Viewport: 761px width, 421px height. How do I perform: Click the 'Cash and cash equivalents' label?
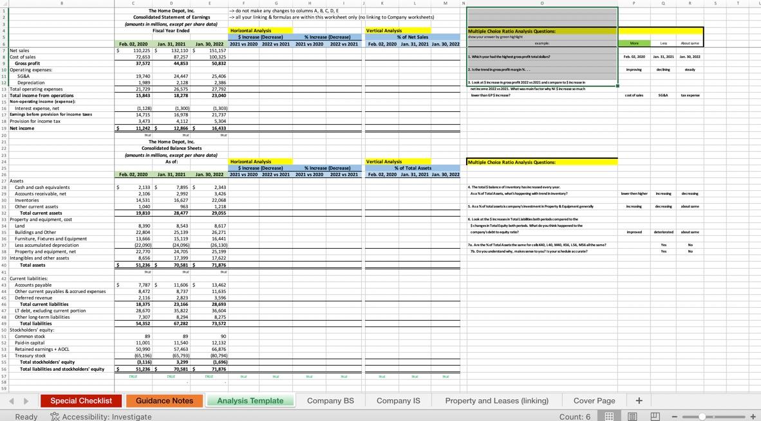[x=42, y=188]
